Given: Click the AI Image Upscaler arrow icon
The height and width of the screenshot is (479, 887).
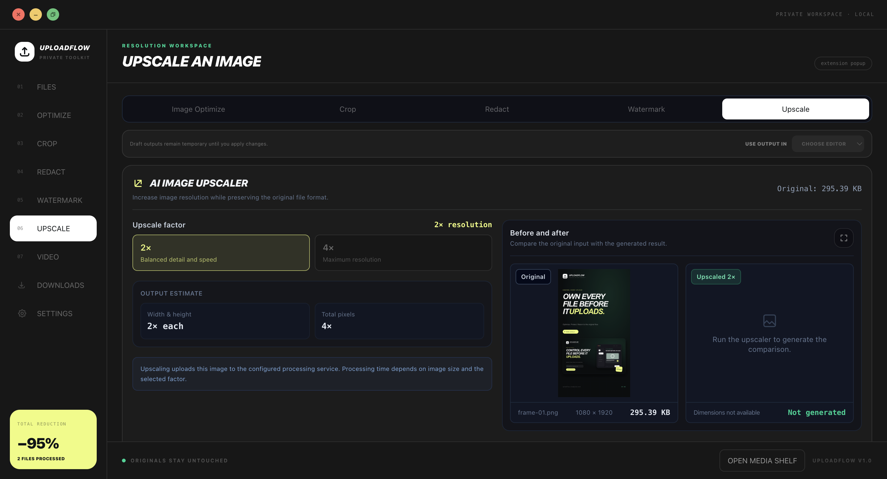Looking at the screenshot, I should click(138, 183).
